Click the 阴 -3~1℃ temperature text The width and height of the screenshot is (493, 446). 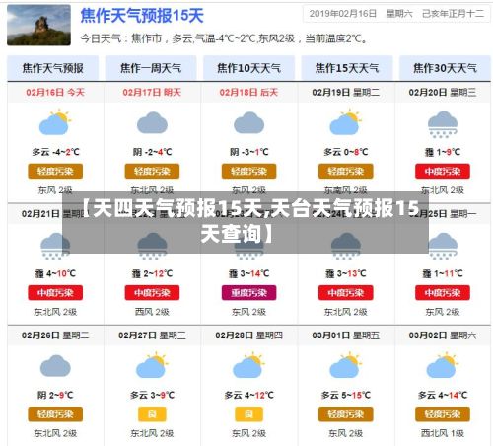pyautogui.click(x=248, y=152)
